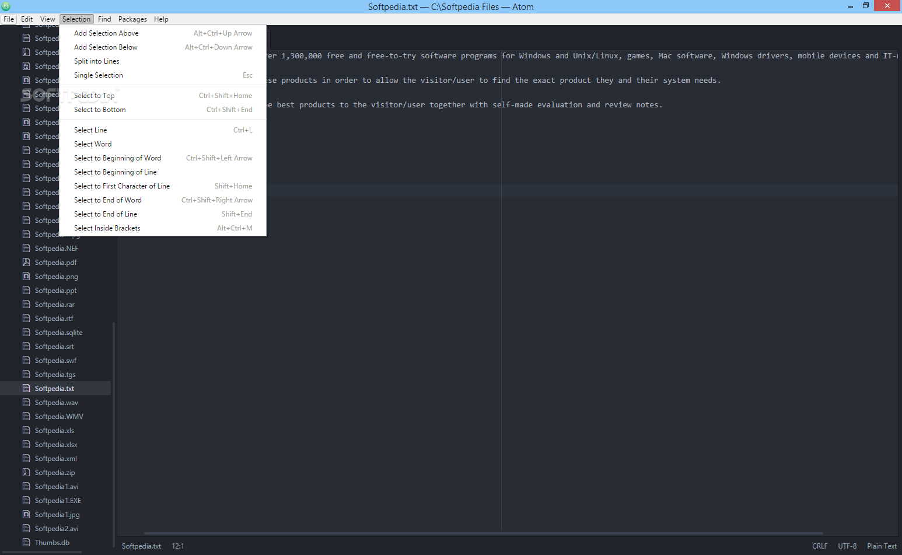Click the file icon beside Softpedia.xlsx
Screen dimensions: 902x555
(x=26, y=444)
